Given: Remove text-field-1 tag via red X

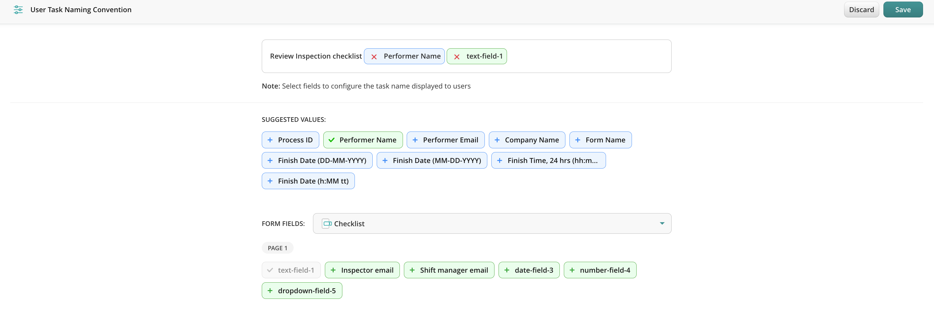Looking at the screenshot, I should tap(456, 57).
